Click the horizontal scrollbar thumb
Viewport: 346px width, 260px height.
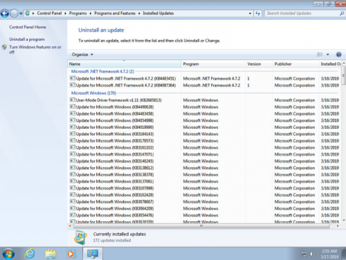(x=201, y=226)
